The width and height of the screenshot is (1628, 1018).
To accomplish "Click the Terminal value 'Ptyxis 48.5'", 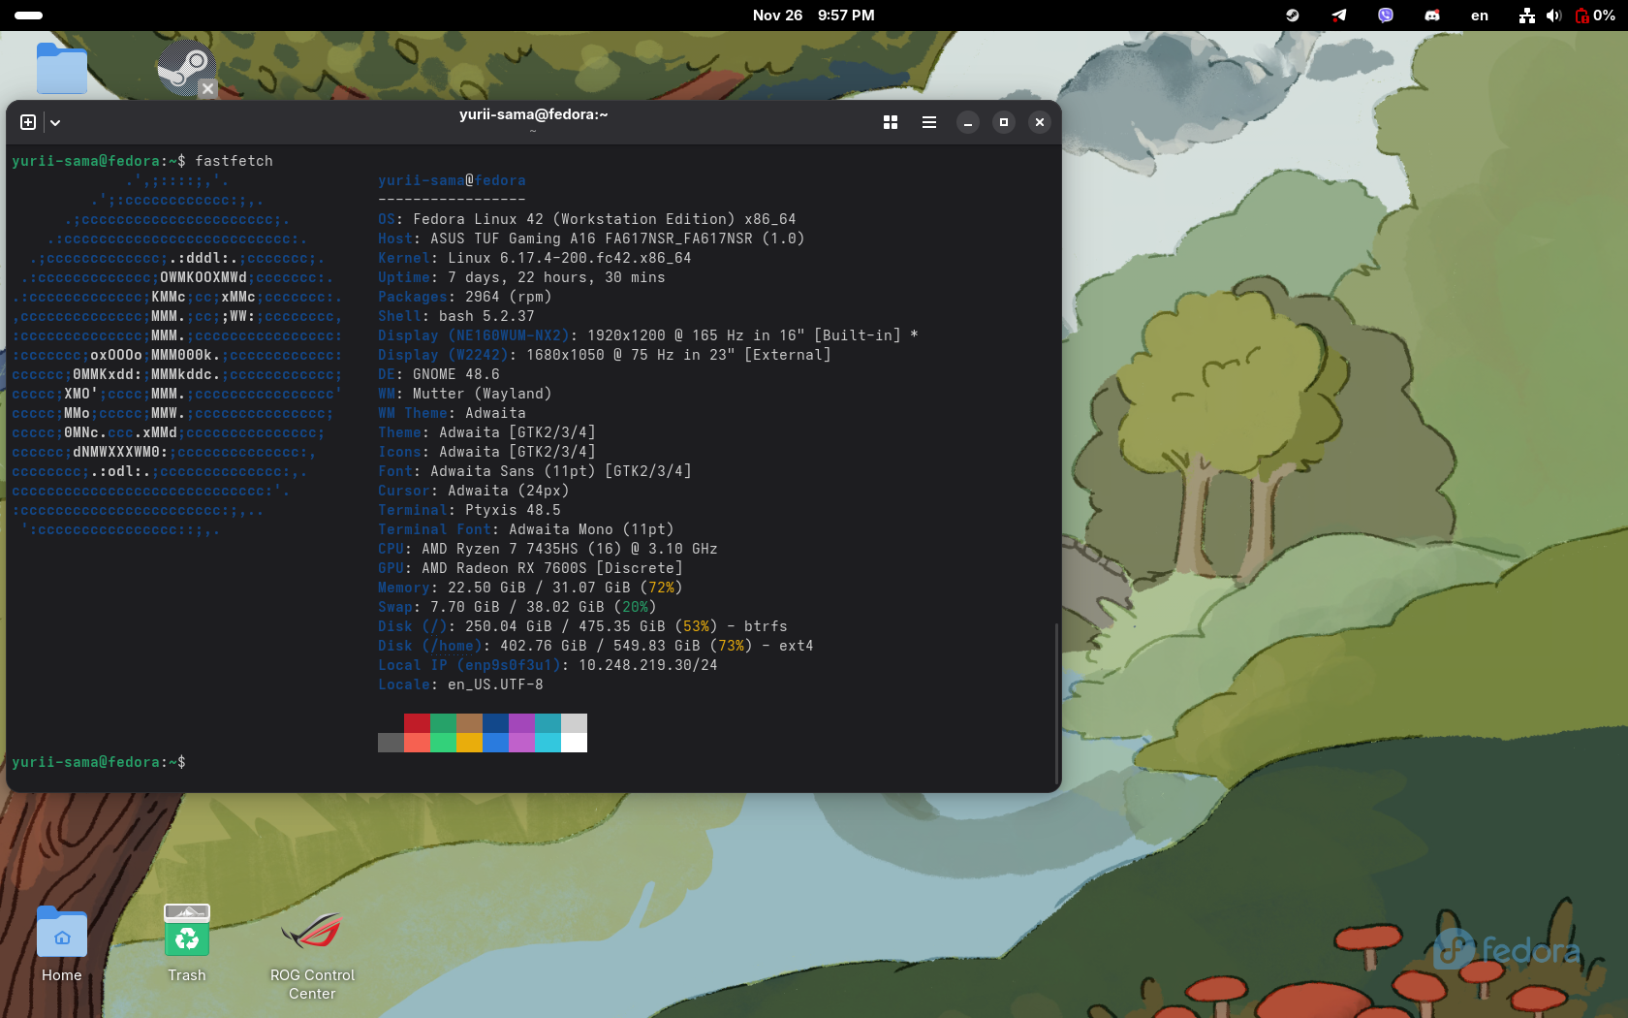I will [x=513, y=510].
